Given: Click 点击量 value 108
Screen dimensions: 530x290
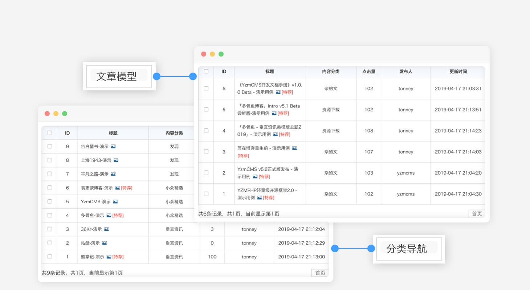Looking at the screenshot, I should tap(369, 131).
